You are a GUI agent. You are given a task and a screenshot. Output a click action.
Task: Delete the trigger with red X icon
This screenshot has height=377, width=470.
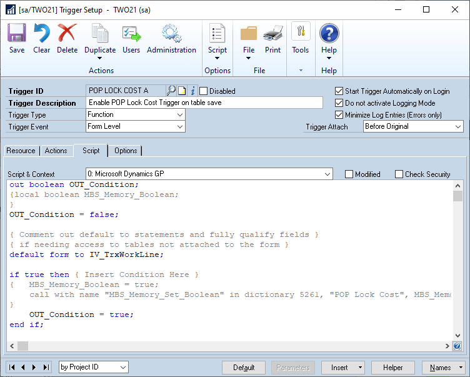coord(67,33)
